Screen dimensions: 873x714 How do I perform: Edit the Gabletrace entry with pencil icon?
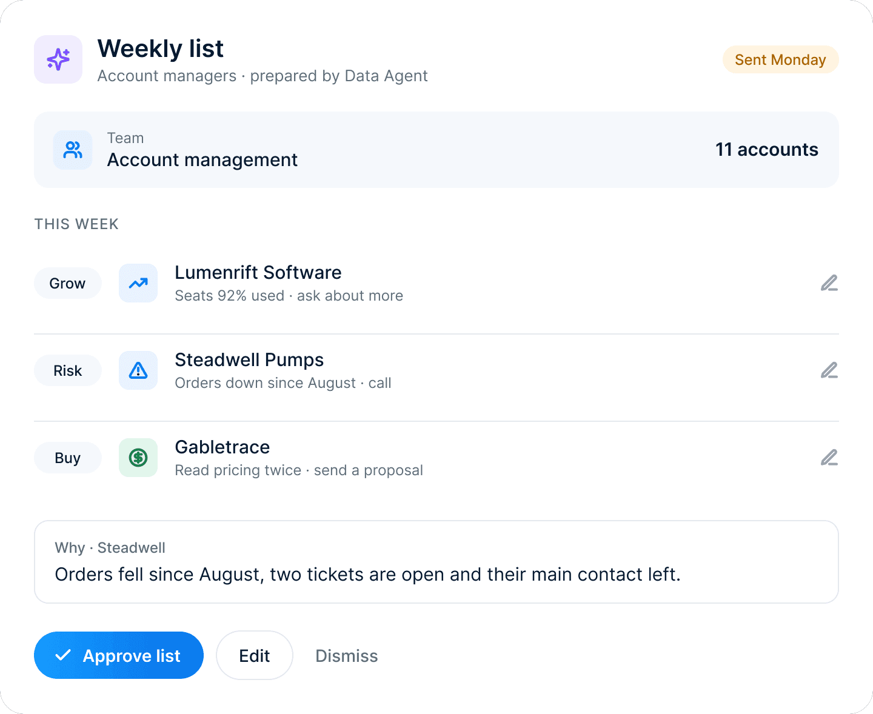pos(829,458)
